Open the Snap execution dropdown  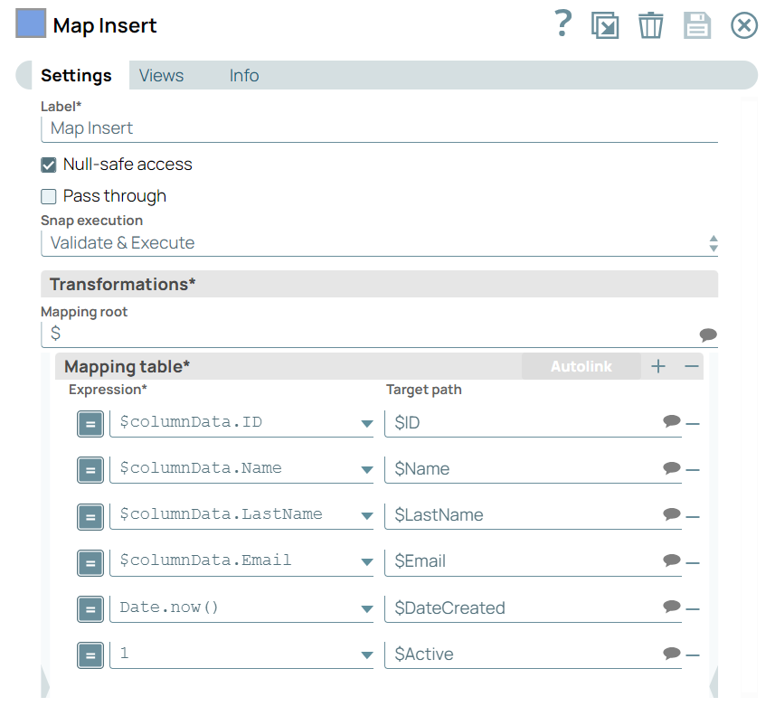point(380,243)
